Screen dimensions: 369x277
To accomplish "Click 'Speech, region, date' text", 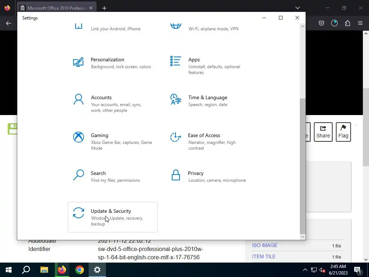I will (208, 105).
